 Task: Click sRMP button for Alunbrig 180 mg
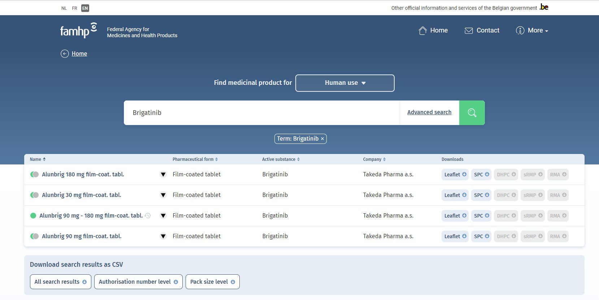533,175
